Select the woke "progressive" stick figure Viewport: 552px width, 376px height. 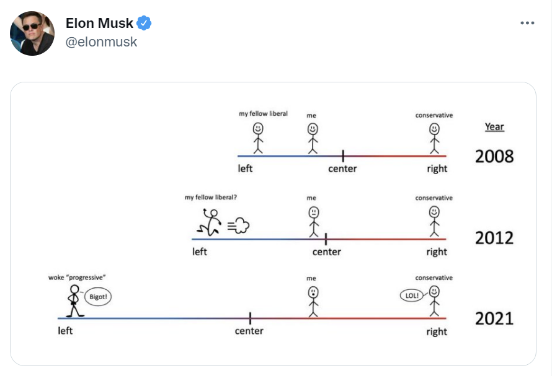point(74,301)
